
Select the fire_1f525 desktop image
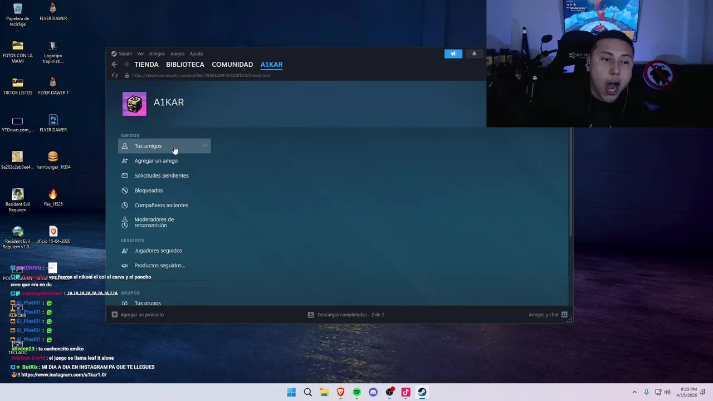53,198
